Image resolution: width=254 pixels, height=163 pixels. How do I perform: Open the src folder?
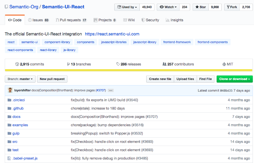(x=15, y=142)
